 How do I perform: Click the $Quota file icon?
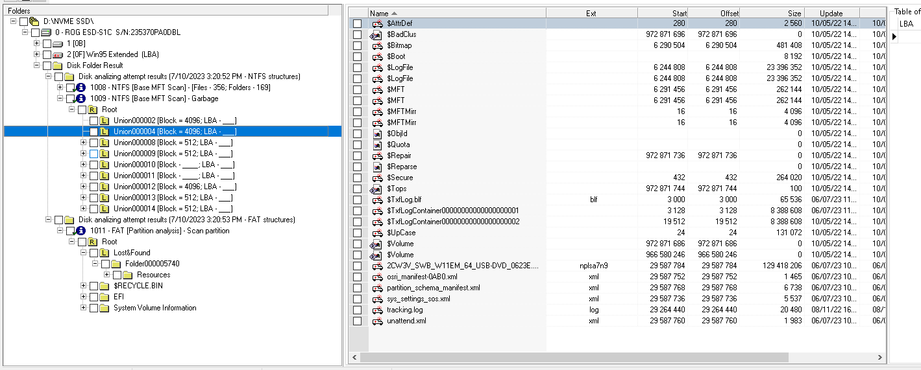(x=377, y=145)
